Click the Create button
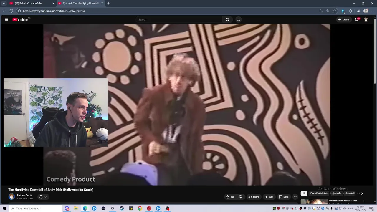This screenshot has width=377, height=212. pos(344,19)
